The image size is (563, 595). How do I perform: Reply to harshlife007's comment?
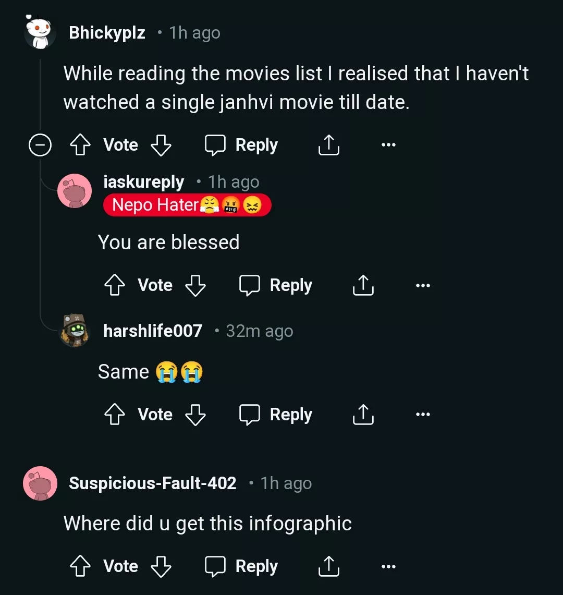coord(276,415)
